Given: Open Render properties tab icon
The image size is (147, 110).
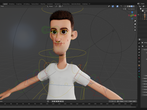Looking at the screenshot, I should (139, 46).
